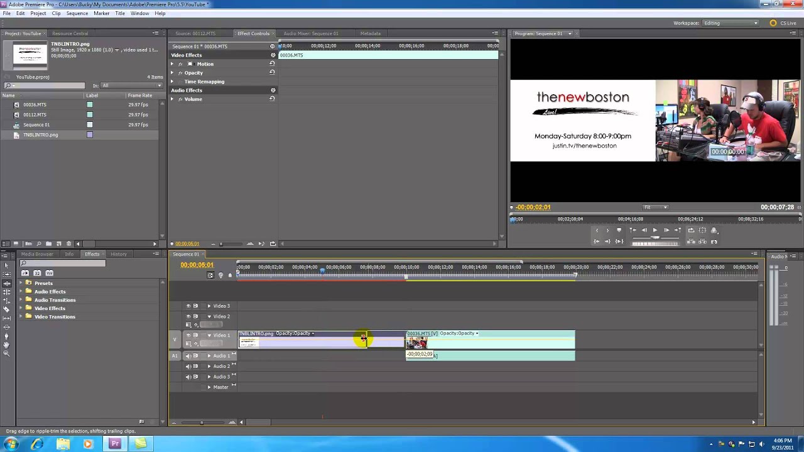The height and width of the screenshot is (452, 804).
Task: Switch to Audio Mixer: Sequence 01 tab
Action: pos(310,33)
